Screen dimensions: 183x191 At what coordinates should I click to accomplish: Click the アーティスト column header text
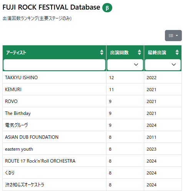pyautogui.click(x=16, y=53)
